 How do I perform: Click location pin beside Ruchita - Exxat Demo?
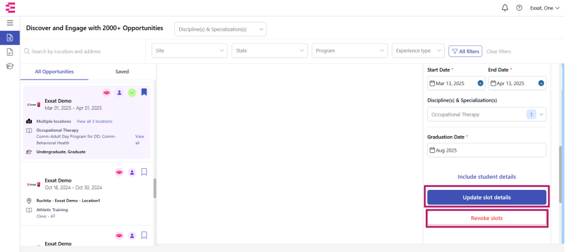29,201
